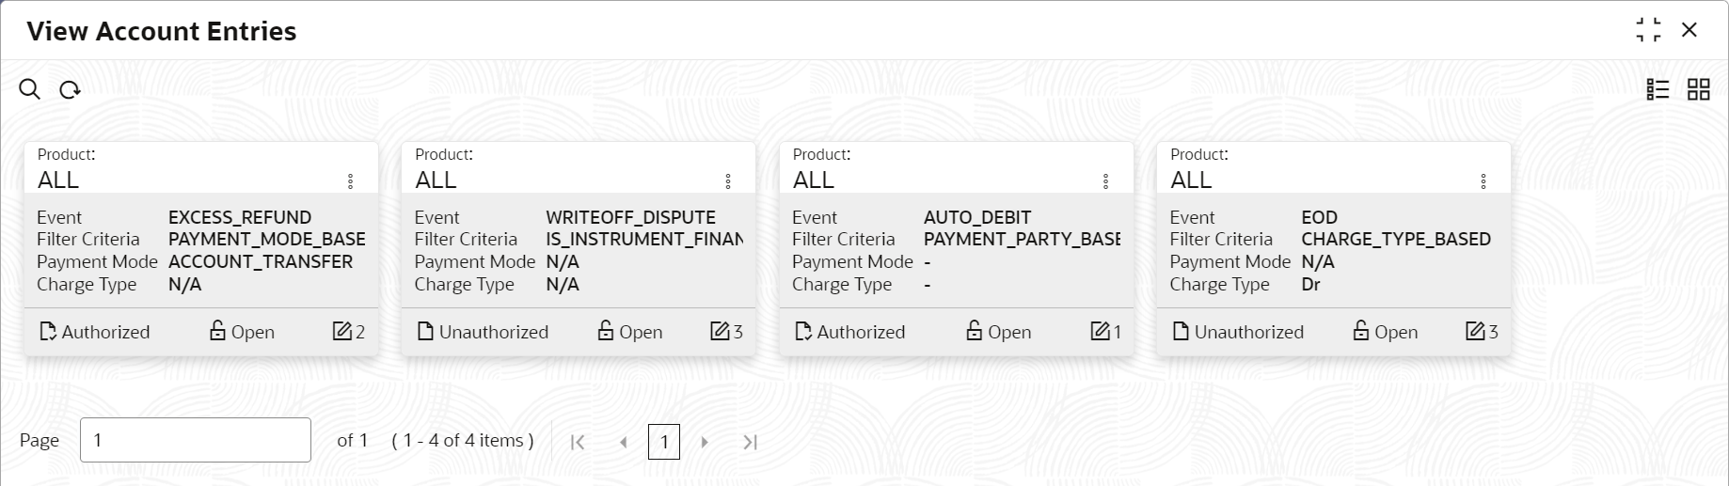Switch to list view
Image resolution: width=1729 pixels, height=486 pixels.
tap(1658, 89)
